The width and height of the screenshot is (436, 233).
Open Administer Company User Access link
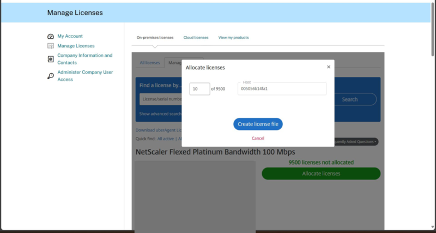(x=85, y=76)
